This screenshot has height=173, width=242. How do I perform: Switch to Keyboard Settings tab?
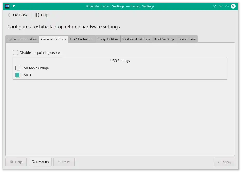click(136, 39)
